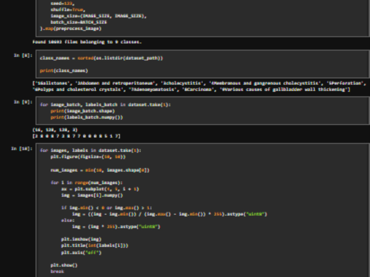Click '7Adenomyomatosis' in the class names output
Image resolution: width=370 pixels, height=277 pixels.
tap(154, 89)
